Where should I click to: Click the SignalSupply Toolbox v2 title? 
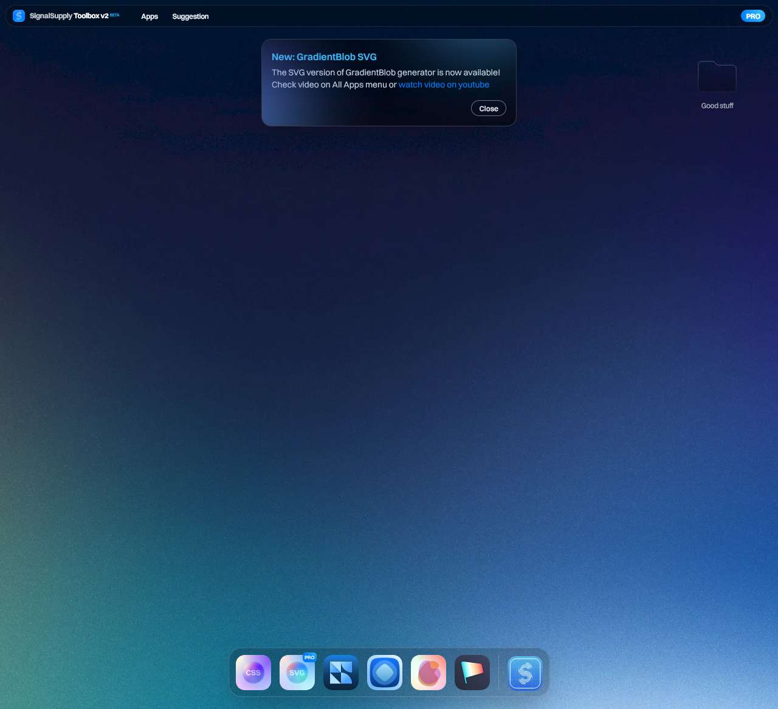[x=69, y=16]
